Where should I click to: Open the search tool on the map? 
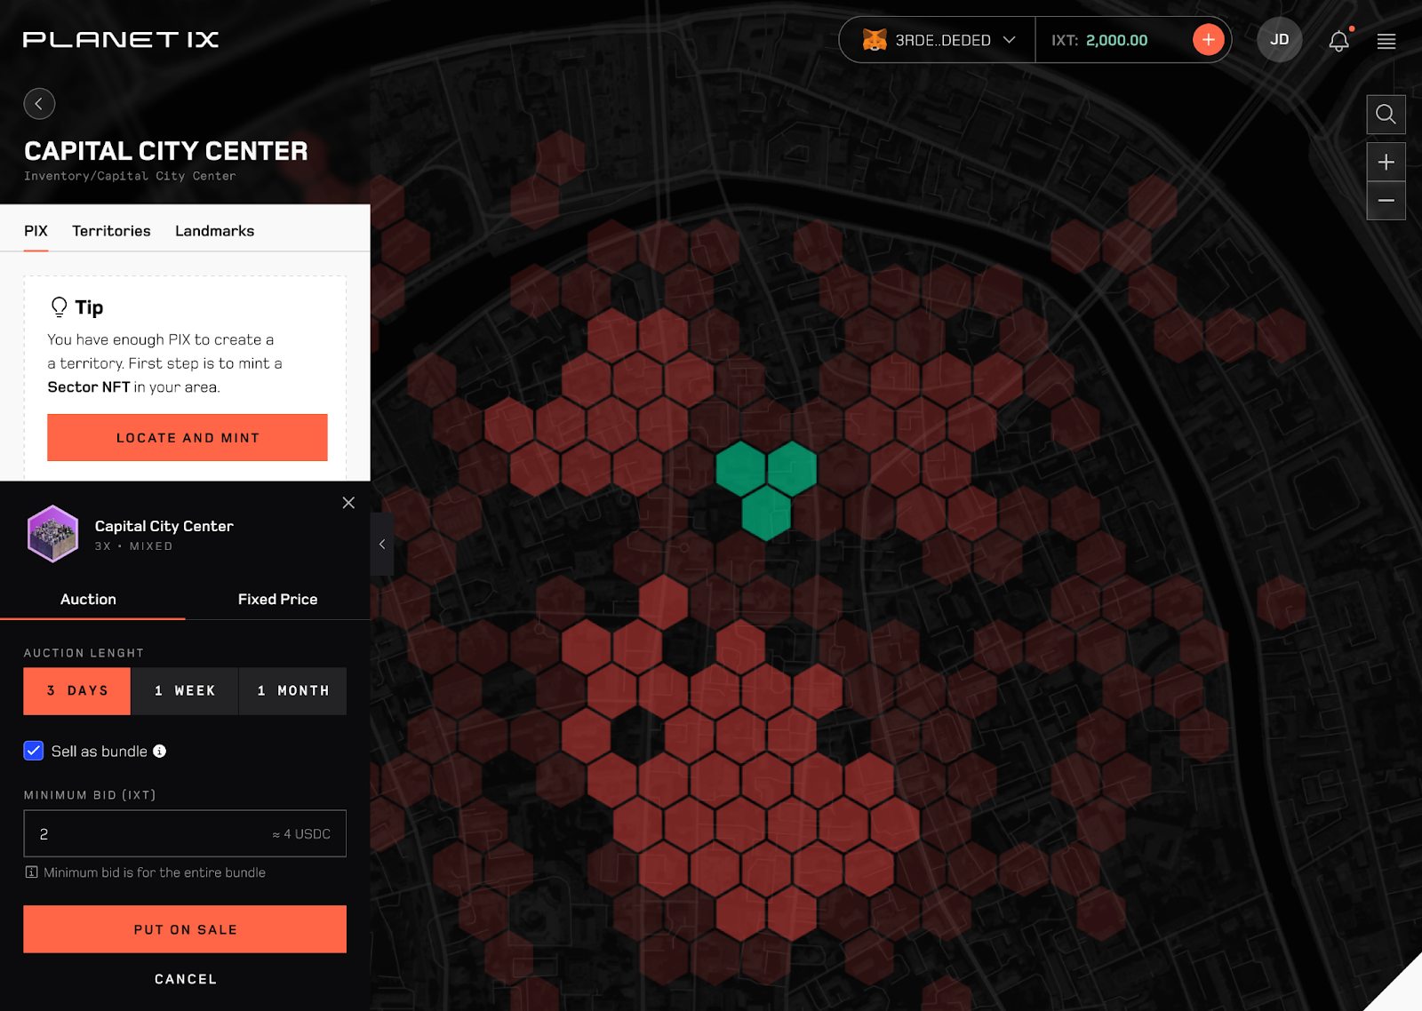coord(1386,114)
